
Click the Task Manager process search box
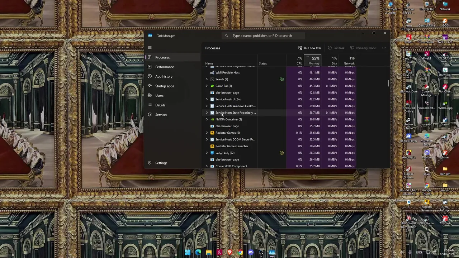click(264, 35)
